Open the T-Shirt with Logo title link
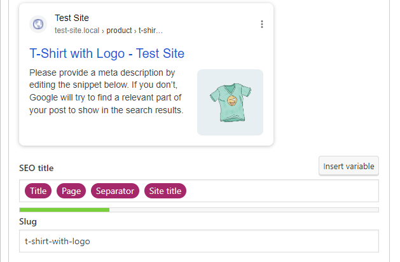Screen dimensions: 400x262 [x=107, y=53]
